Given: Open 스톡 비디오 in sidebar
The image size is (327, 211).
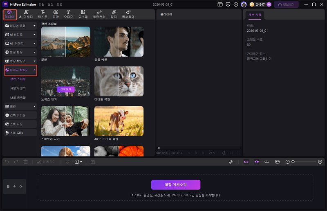Looking at the screenshot, I should 20,115.
